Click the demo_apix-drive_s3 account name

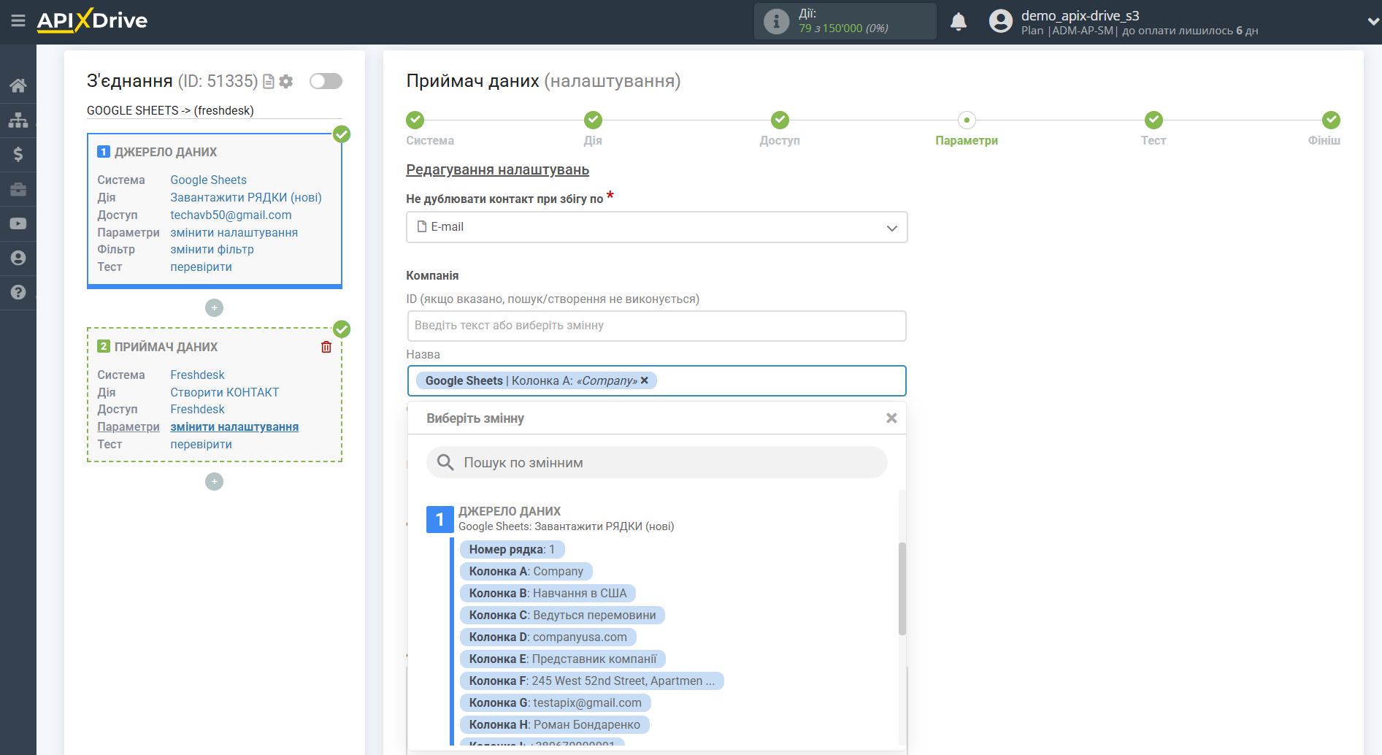pos(1080,15)
